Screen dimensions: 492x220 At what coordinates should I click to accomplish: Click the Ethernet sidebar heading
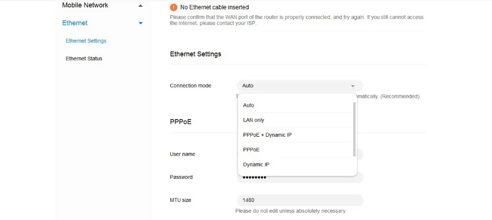pyautogui.click(x=75, y=23)
